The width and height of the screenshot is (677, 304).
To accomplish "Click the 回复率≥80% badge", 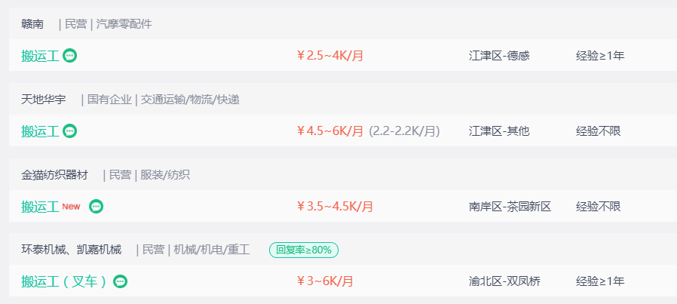I will tap(304, 250).
